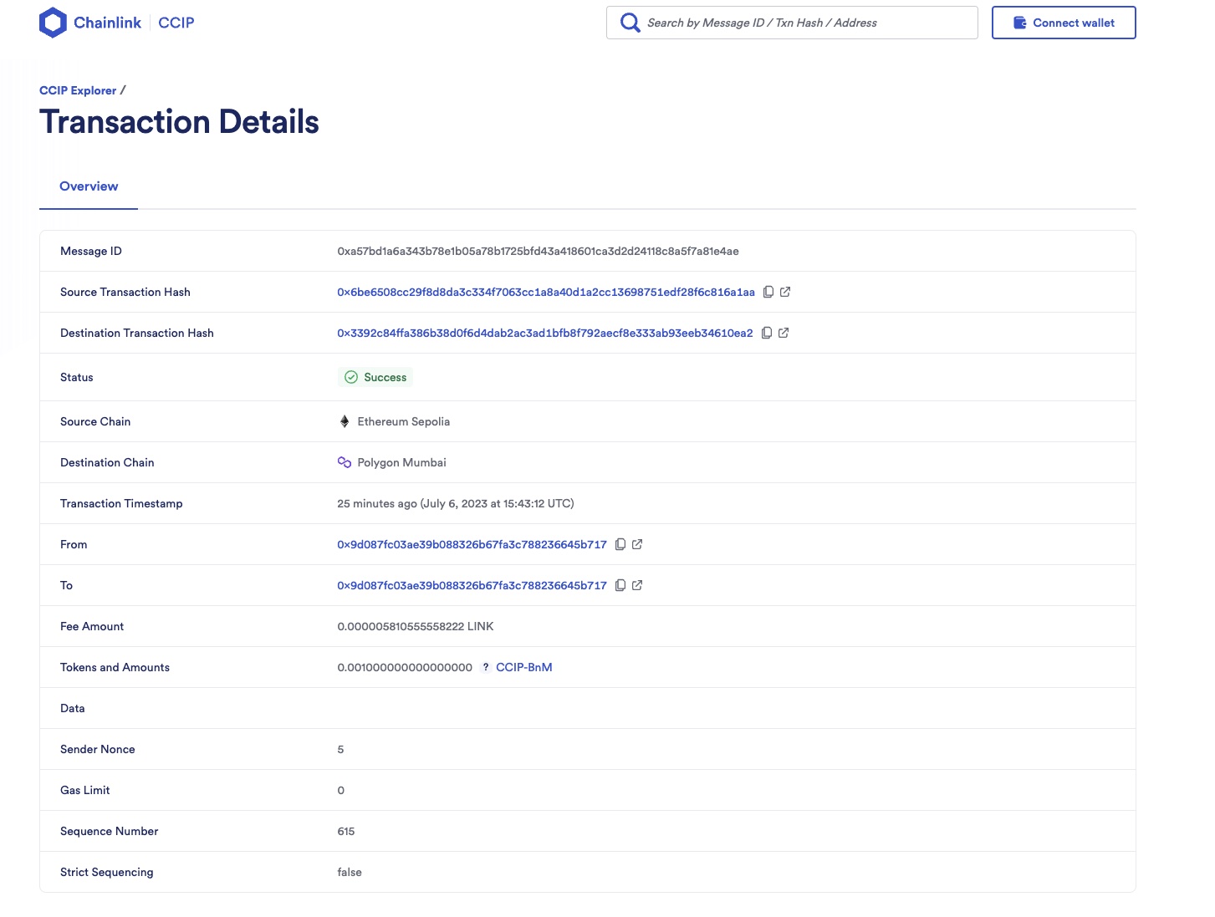The image size is (1215, 917).
Task: Click the question mark token icon
Action: (485, 667)
